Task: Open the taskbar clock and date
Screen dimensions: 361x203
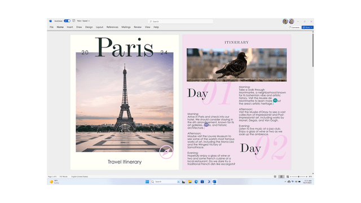Action: 307,182
